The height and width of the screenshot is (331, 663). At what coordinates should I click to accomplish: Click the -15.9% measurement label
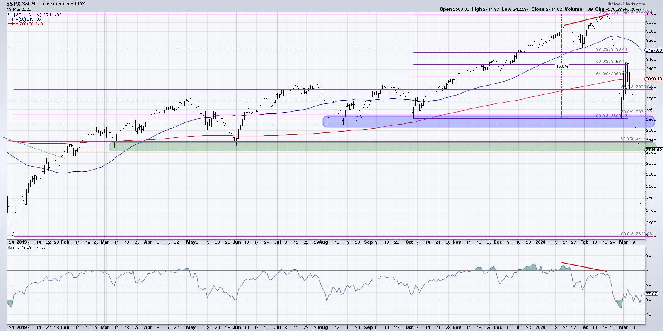point(562,66)
